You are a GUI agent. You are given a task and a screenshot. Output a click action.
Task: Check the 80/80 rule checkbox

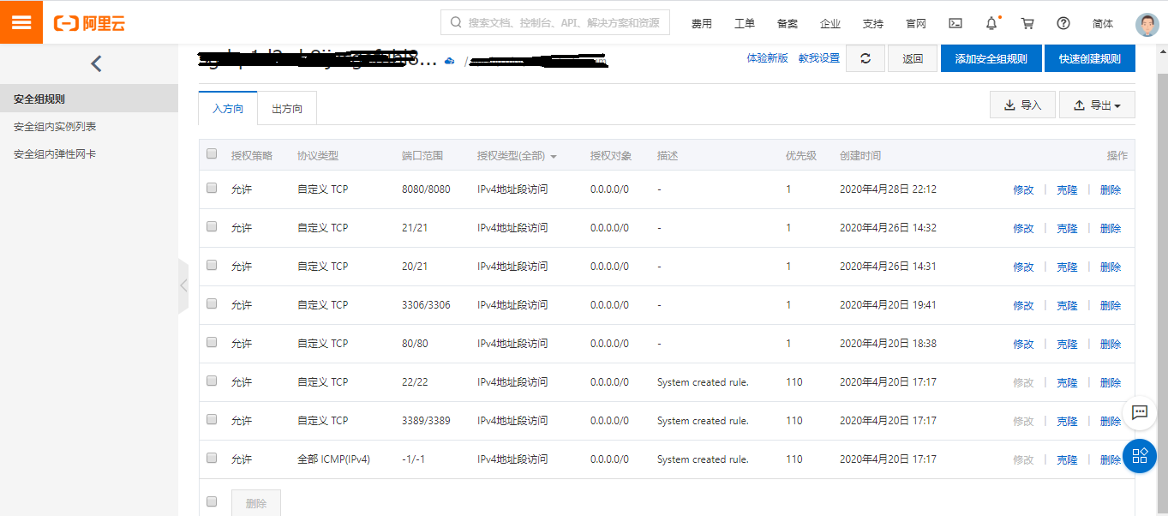tap(212, 343)
